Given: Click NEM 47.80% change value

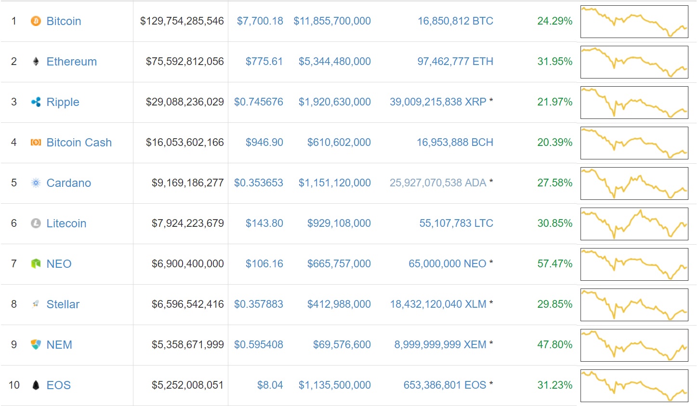Looking at the screenshot, I should (x=554, y=345).
